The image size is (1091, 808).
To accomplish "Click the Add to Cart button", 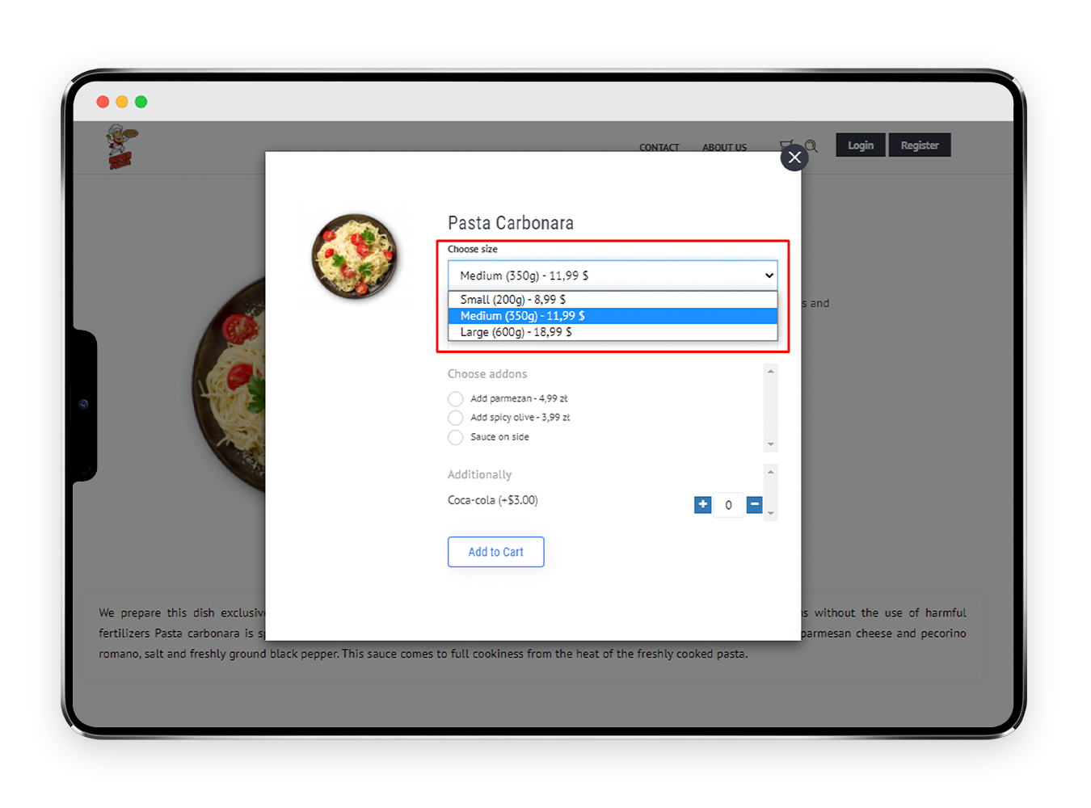I will coord(496,552).
